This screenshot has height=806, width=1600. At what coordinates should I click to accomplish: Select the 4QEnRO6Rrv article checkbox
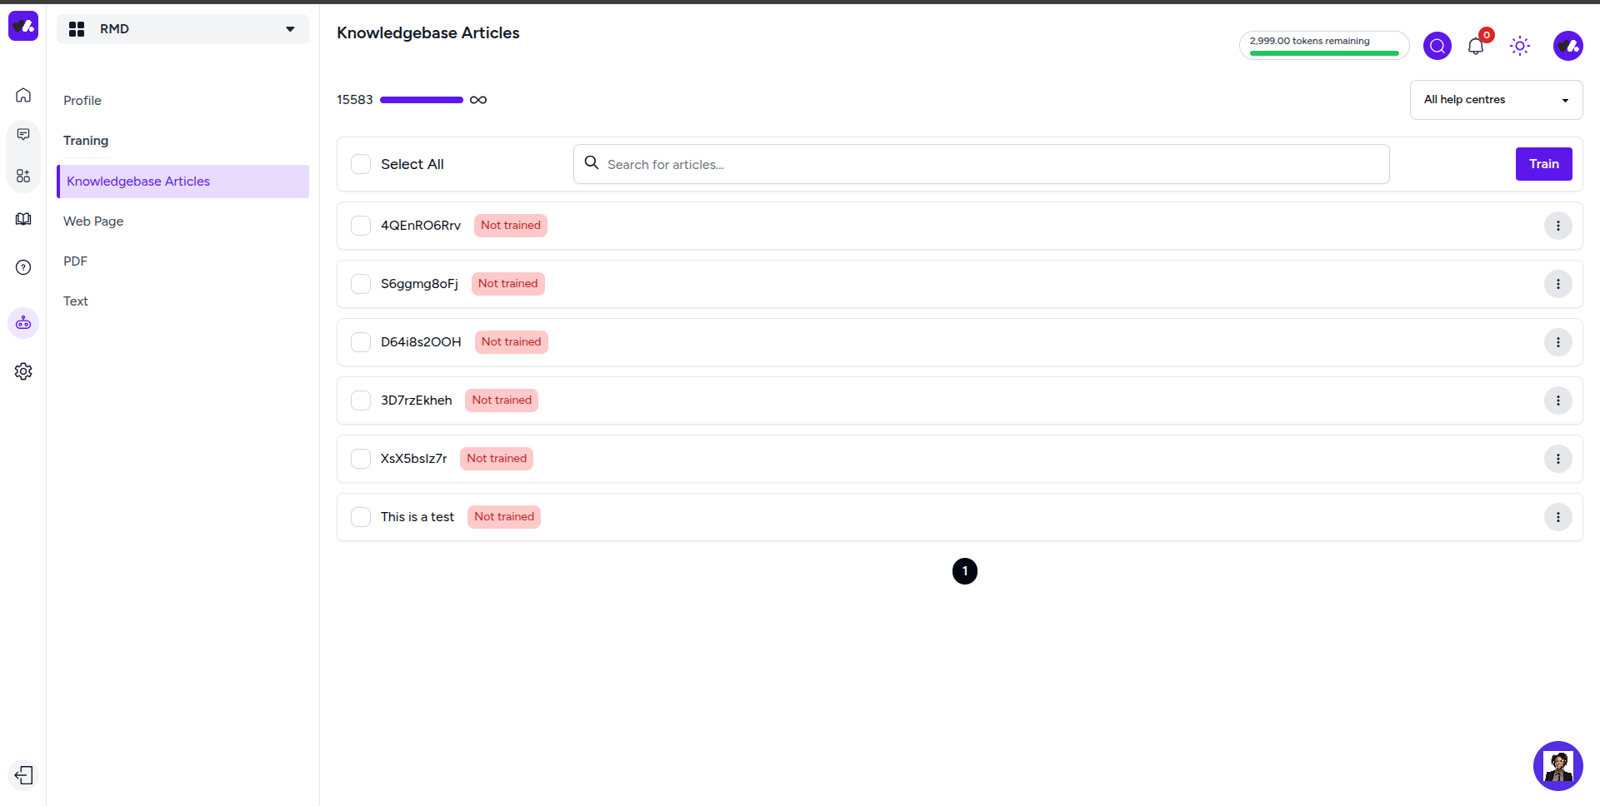(x=361, y=226)
